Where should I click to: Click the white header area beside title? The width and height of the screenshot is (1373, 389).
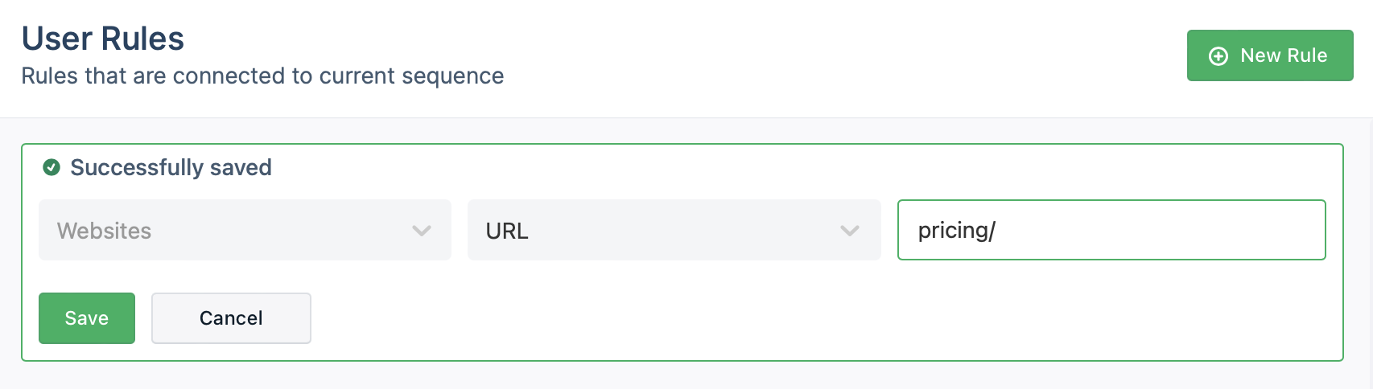pyautogui.click(x=805, y=56)
